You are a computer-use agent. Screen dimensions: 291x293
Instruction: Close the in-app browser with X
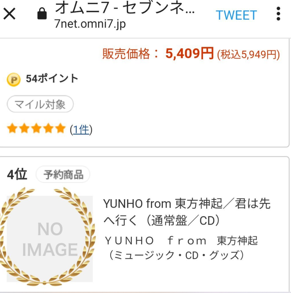[9, 14]
